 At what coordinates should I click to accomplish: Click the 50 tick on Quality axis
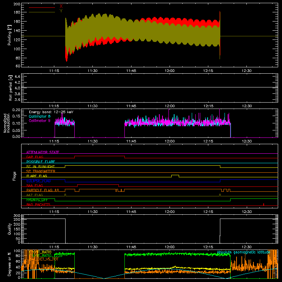18,239
